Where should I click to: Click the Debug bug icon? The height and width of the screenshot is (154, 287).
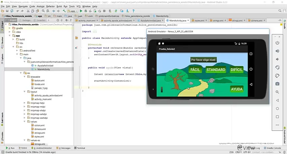pyautogui.click(x=85, y=11)
